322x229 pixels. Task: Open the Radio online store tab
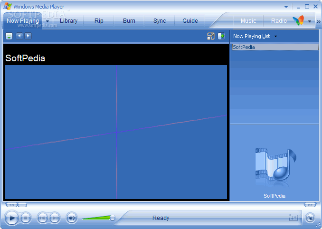[279, 21]
